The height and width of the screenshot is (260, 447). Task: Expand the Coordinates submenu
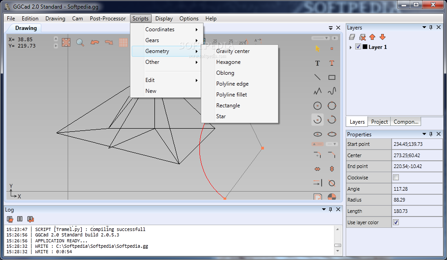[165, 29]
